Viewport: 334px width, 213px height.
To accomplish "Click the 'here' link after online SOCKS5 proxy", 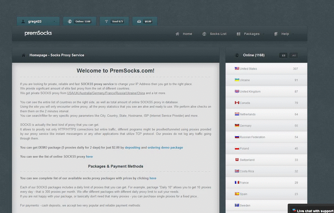I will click(89, 157).
